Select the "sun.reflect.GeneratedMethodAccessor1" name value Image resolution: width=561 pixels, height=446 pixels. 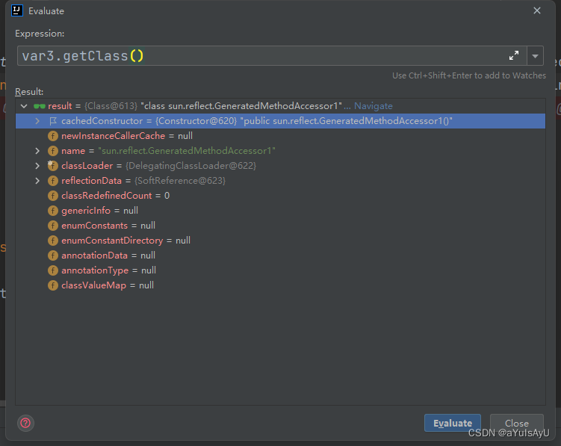point(187,151)
